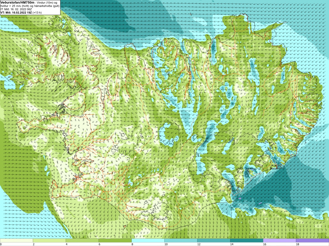Click the '14' scale label
The width and height of the screenshot is (329, 246).
[x=232, y=244]
